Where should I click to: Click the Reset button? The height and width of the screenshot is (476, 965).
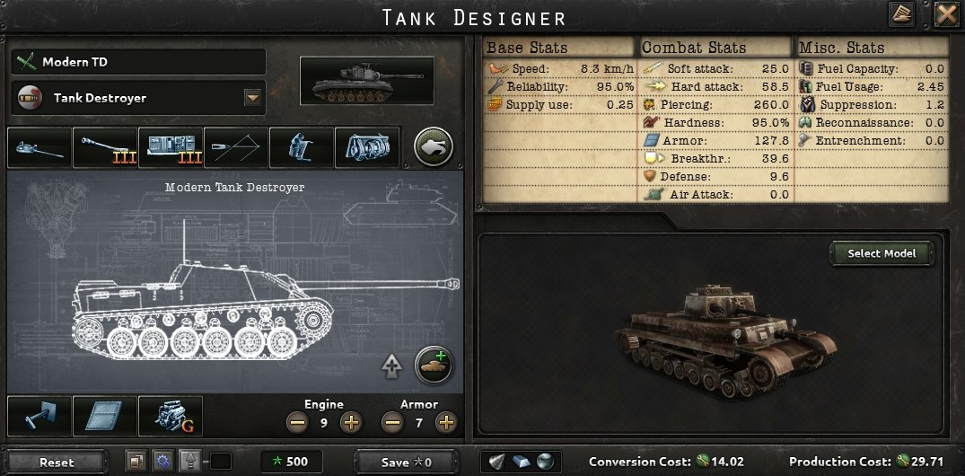(x=57, y=462)
